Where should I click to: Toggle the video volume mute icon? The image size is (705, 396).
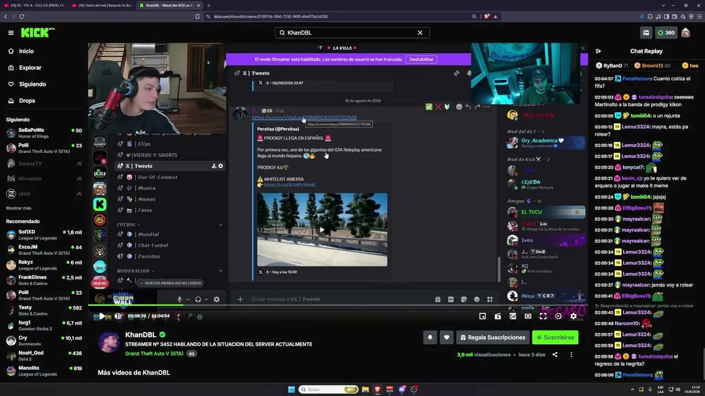[118, 316]
